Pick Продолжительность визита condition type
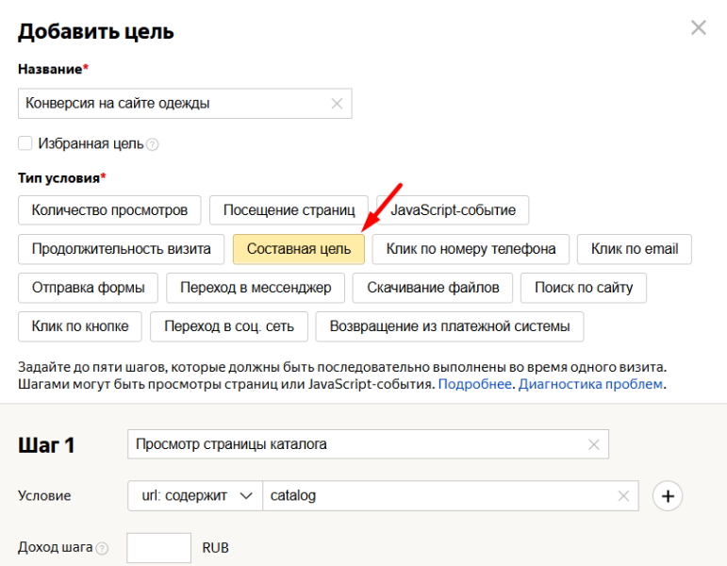 tap(121, 249)
